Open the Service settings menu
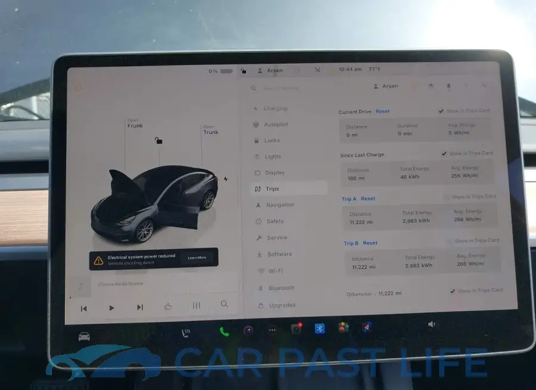Image resolution: width=536 pixels, height=390 pixels. [x=272, y=237]
